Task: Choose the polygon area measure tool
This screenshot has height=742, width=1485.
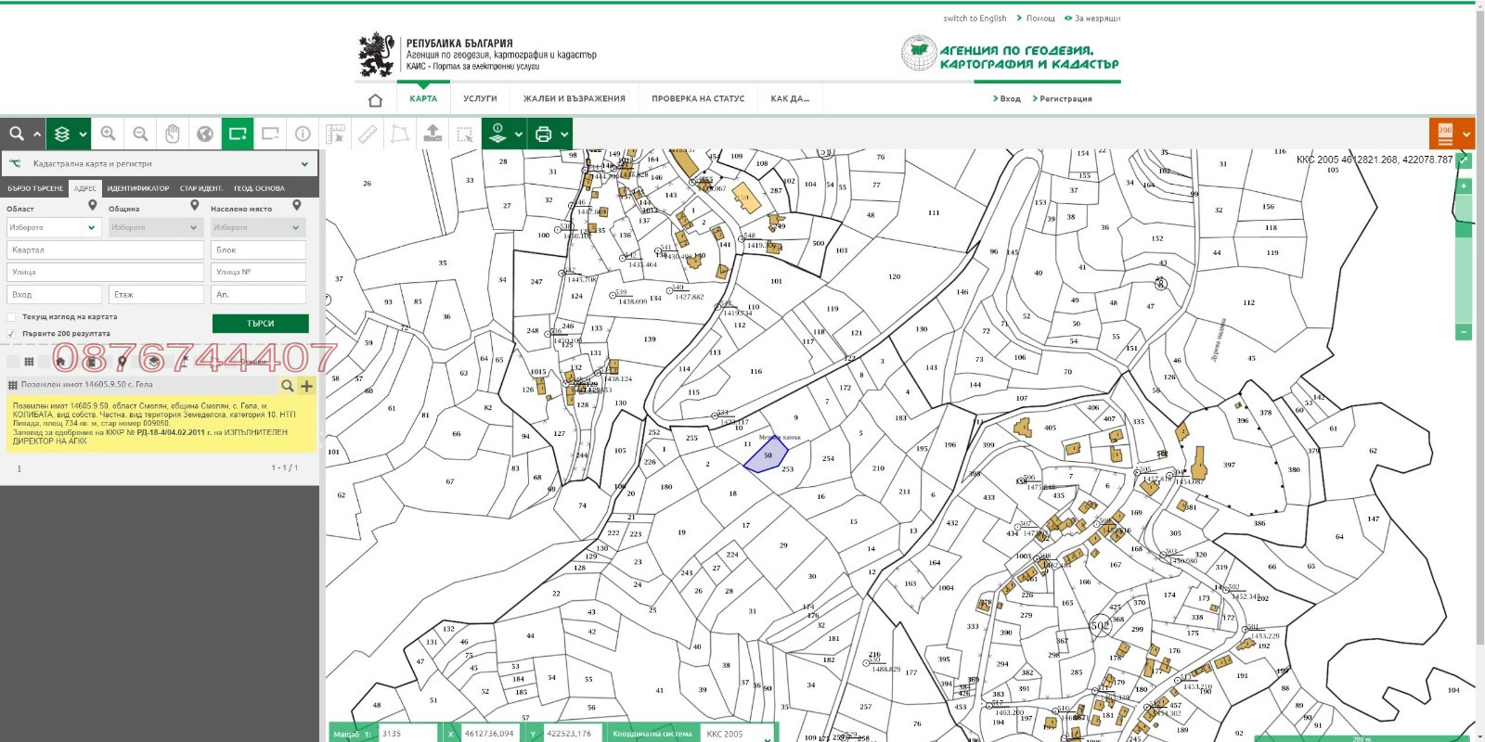Action: [400, 134]
